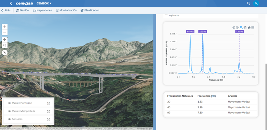Toggle Sensores layer visibility eye
267x130 pixels.
point(10,119)
